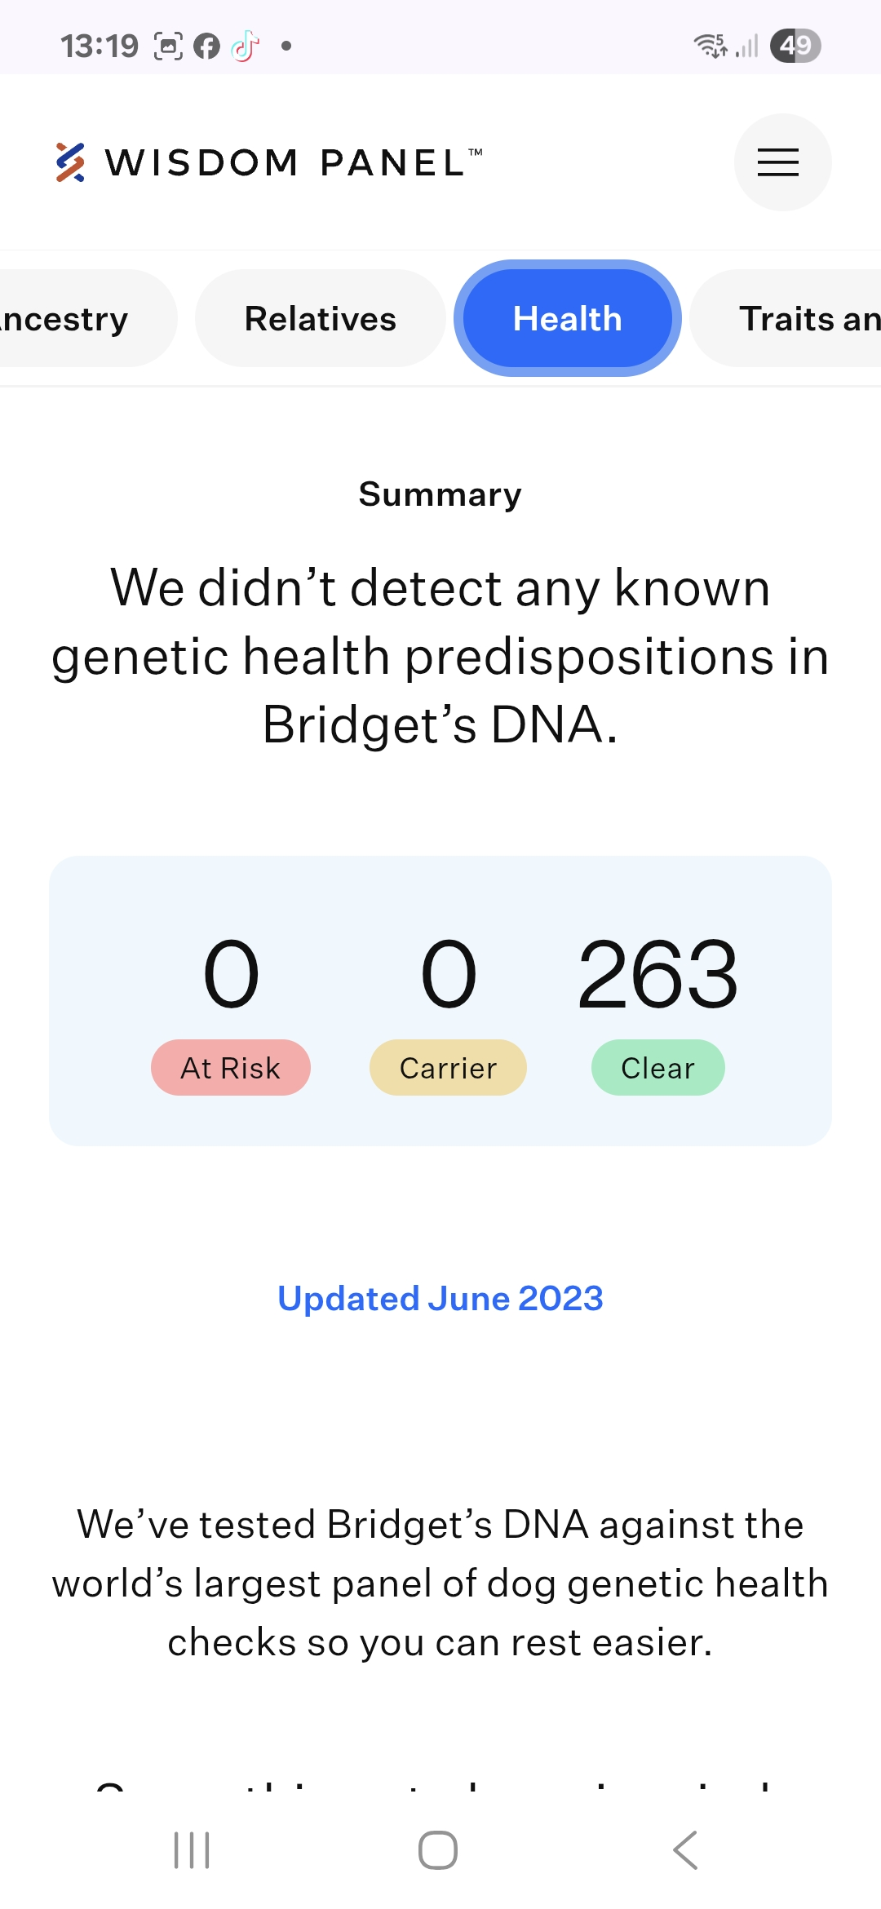Select the Health tab
Screen dimensions: 881x1909
pyautogui.click(x=567, y=319)
